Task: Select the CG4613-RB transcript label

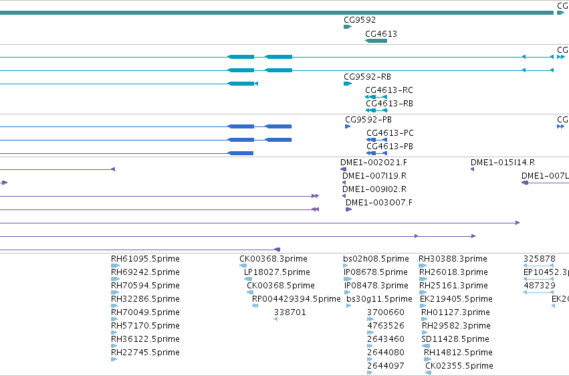Action: 389,104
